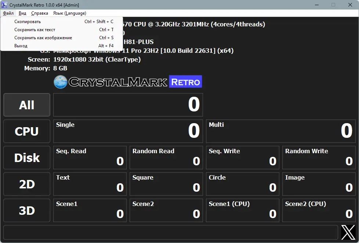Image resolution: width=359 pixels, height=243 pixels.
Task: Click the 2D Text score box
Action: [x=90, y=184]
